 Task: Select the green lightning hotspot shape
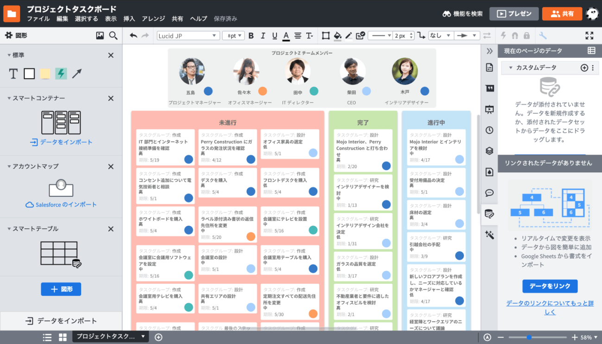[61, 73]
